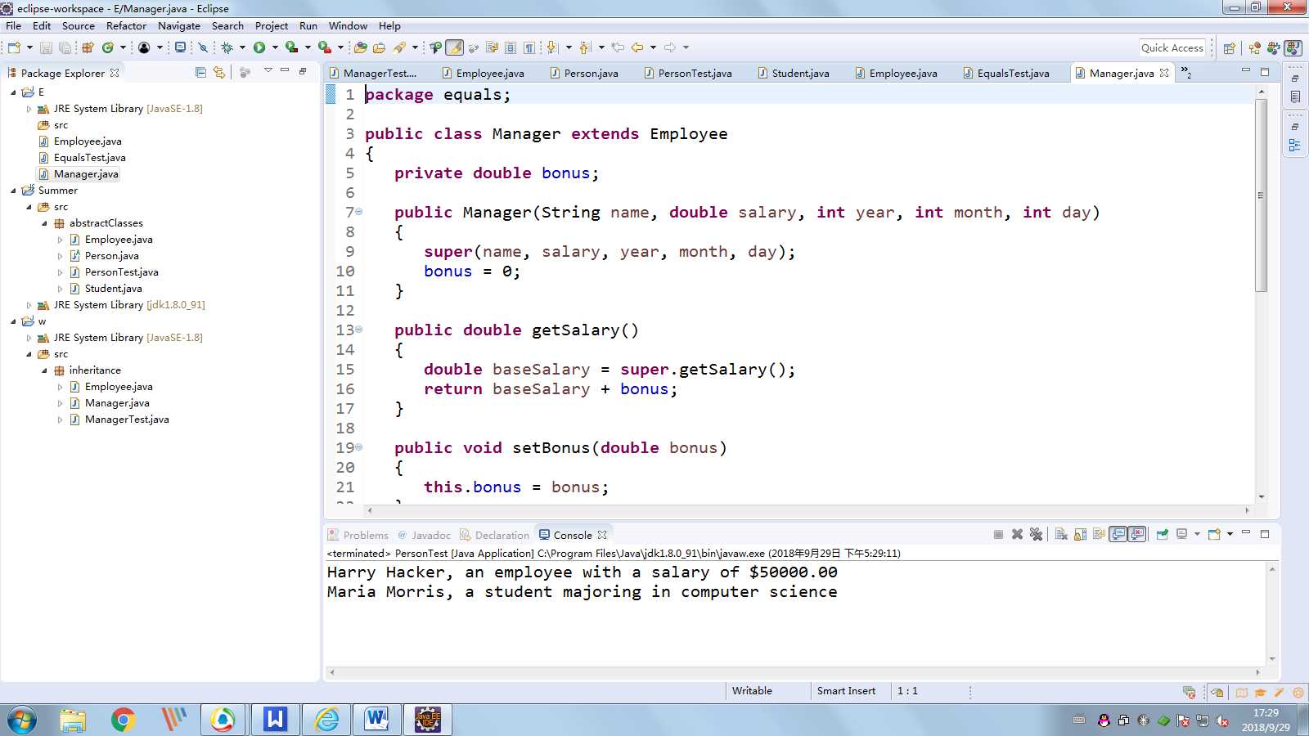Open the Source menu
This screenshot has height=736, width=1309.
click(79, 25)
